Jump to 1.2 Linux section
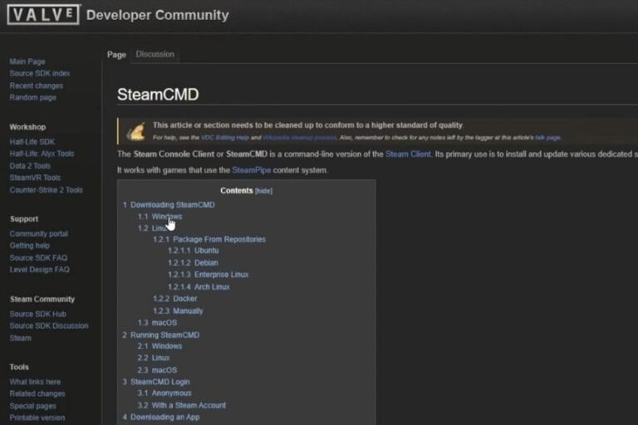 [x=153, y=228]
